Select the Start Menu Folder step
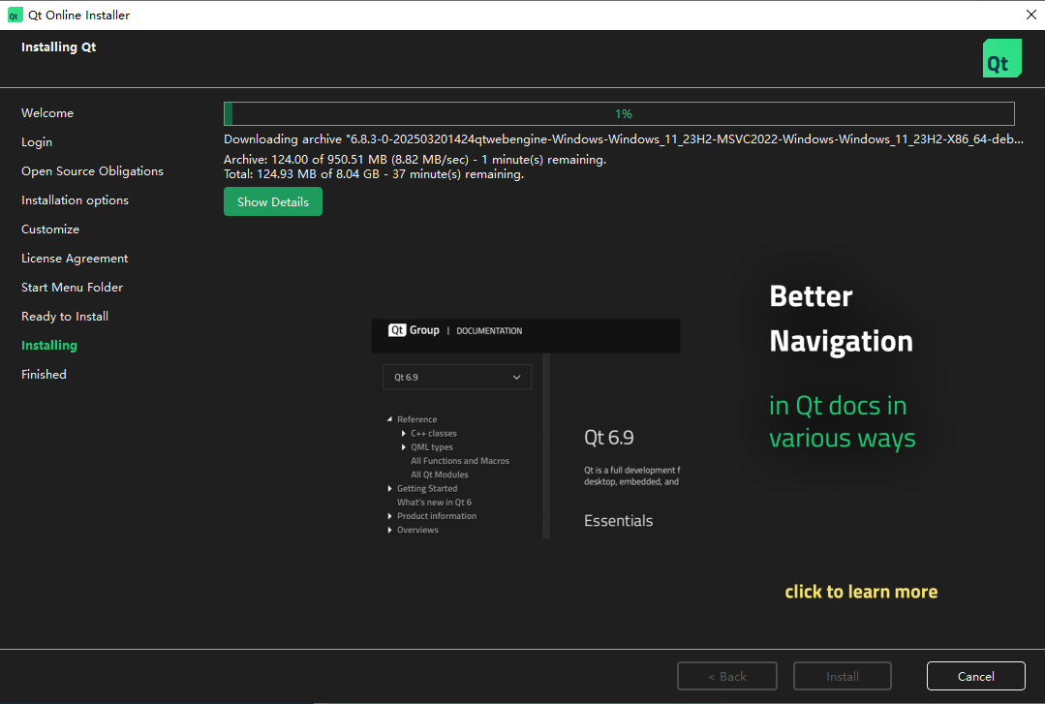 pos(72,288)
